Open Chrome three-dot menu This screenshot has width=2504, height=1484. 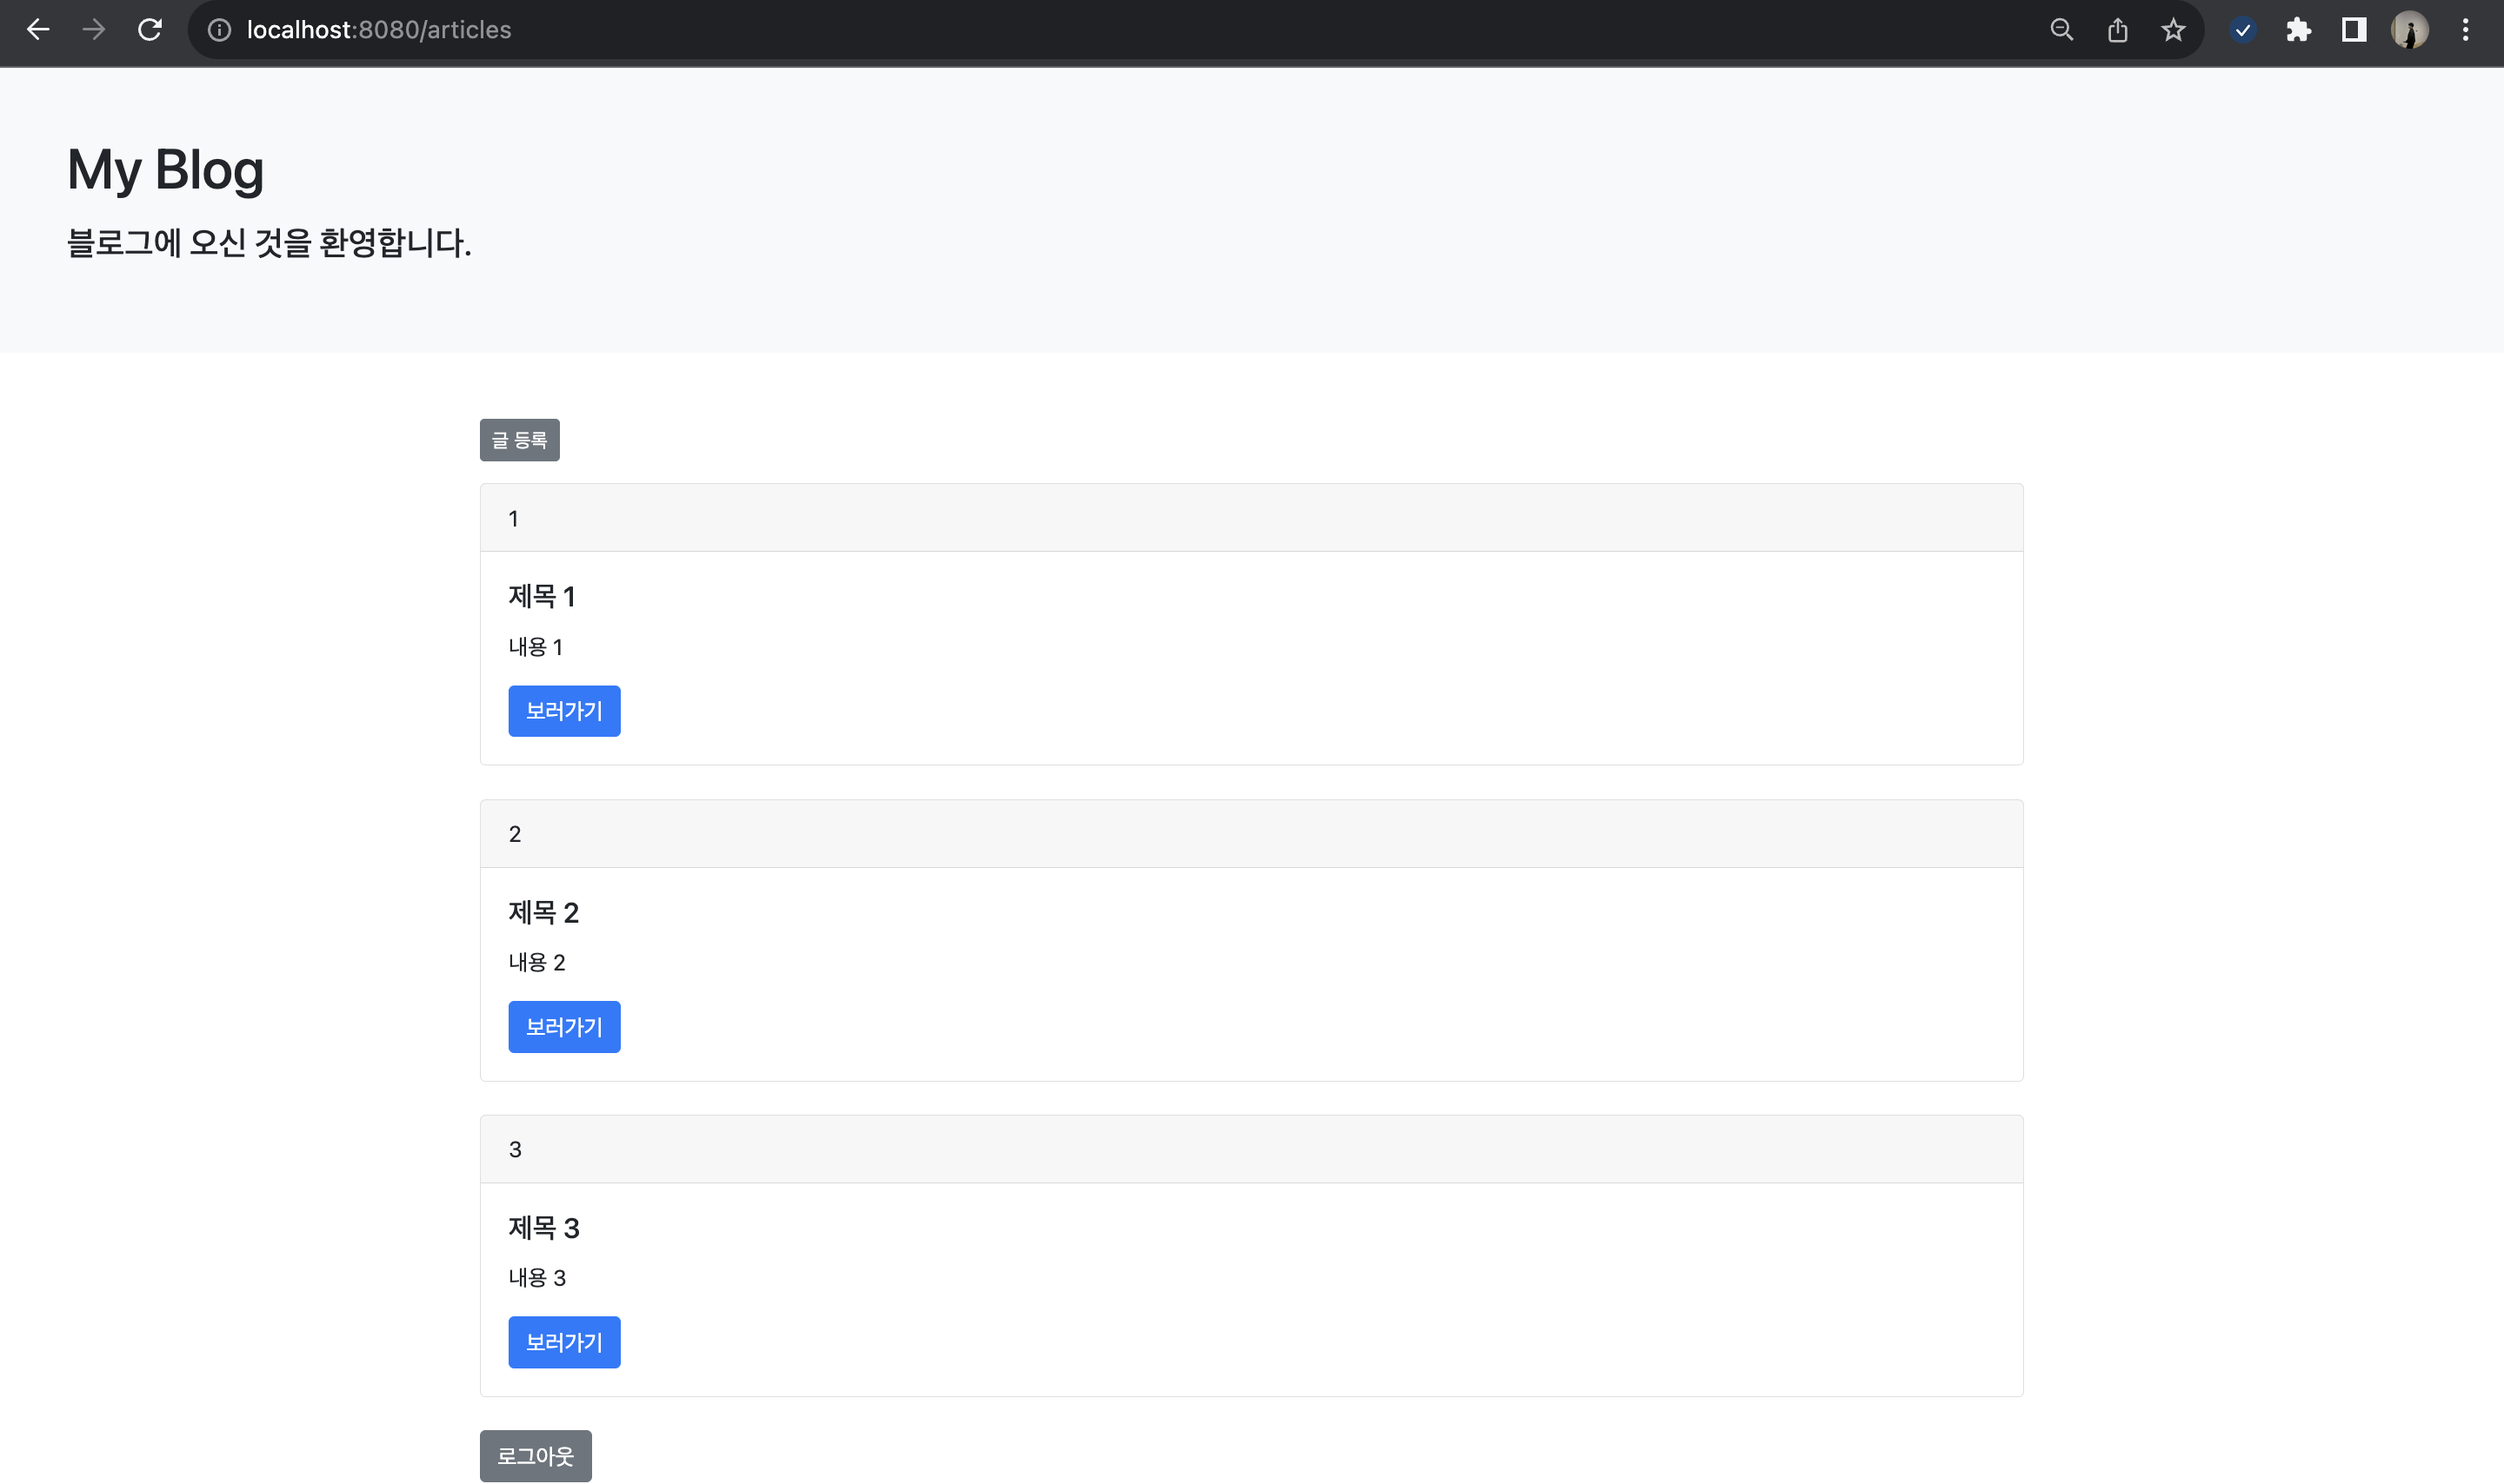pyautogui.click(x=2466, y=30)
